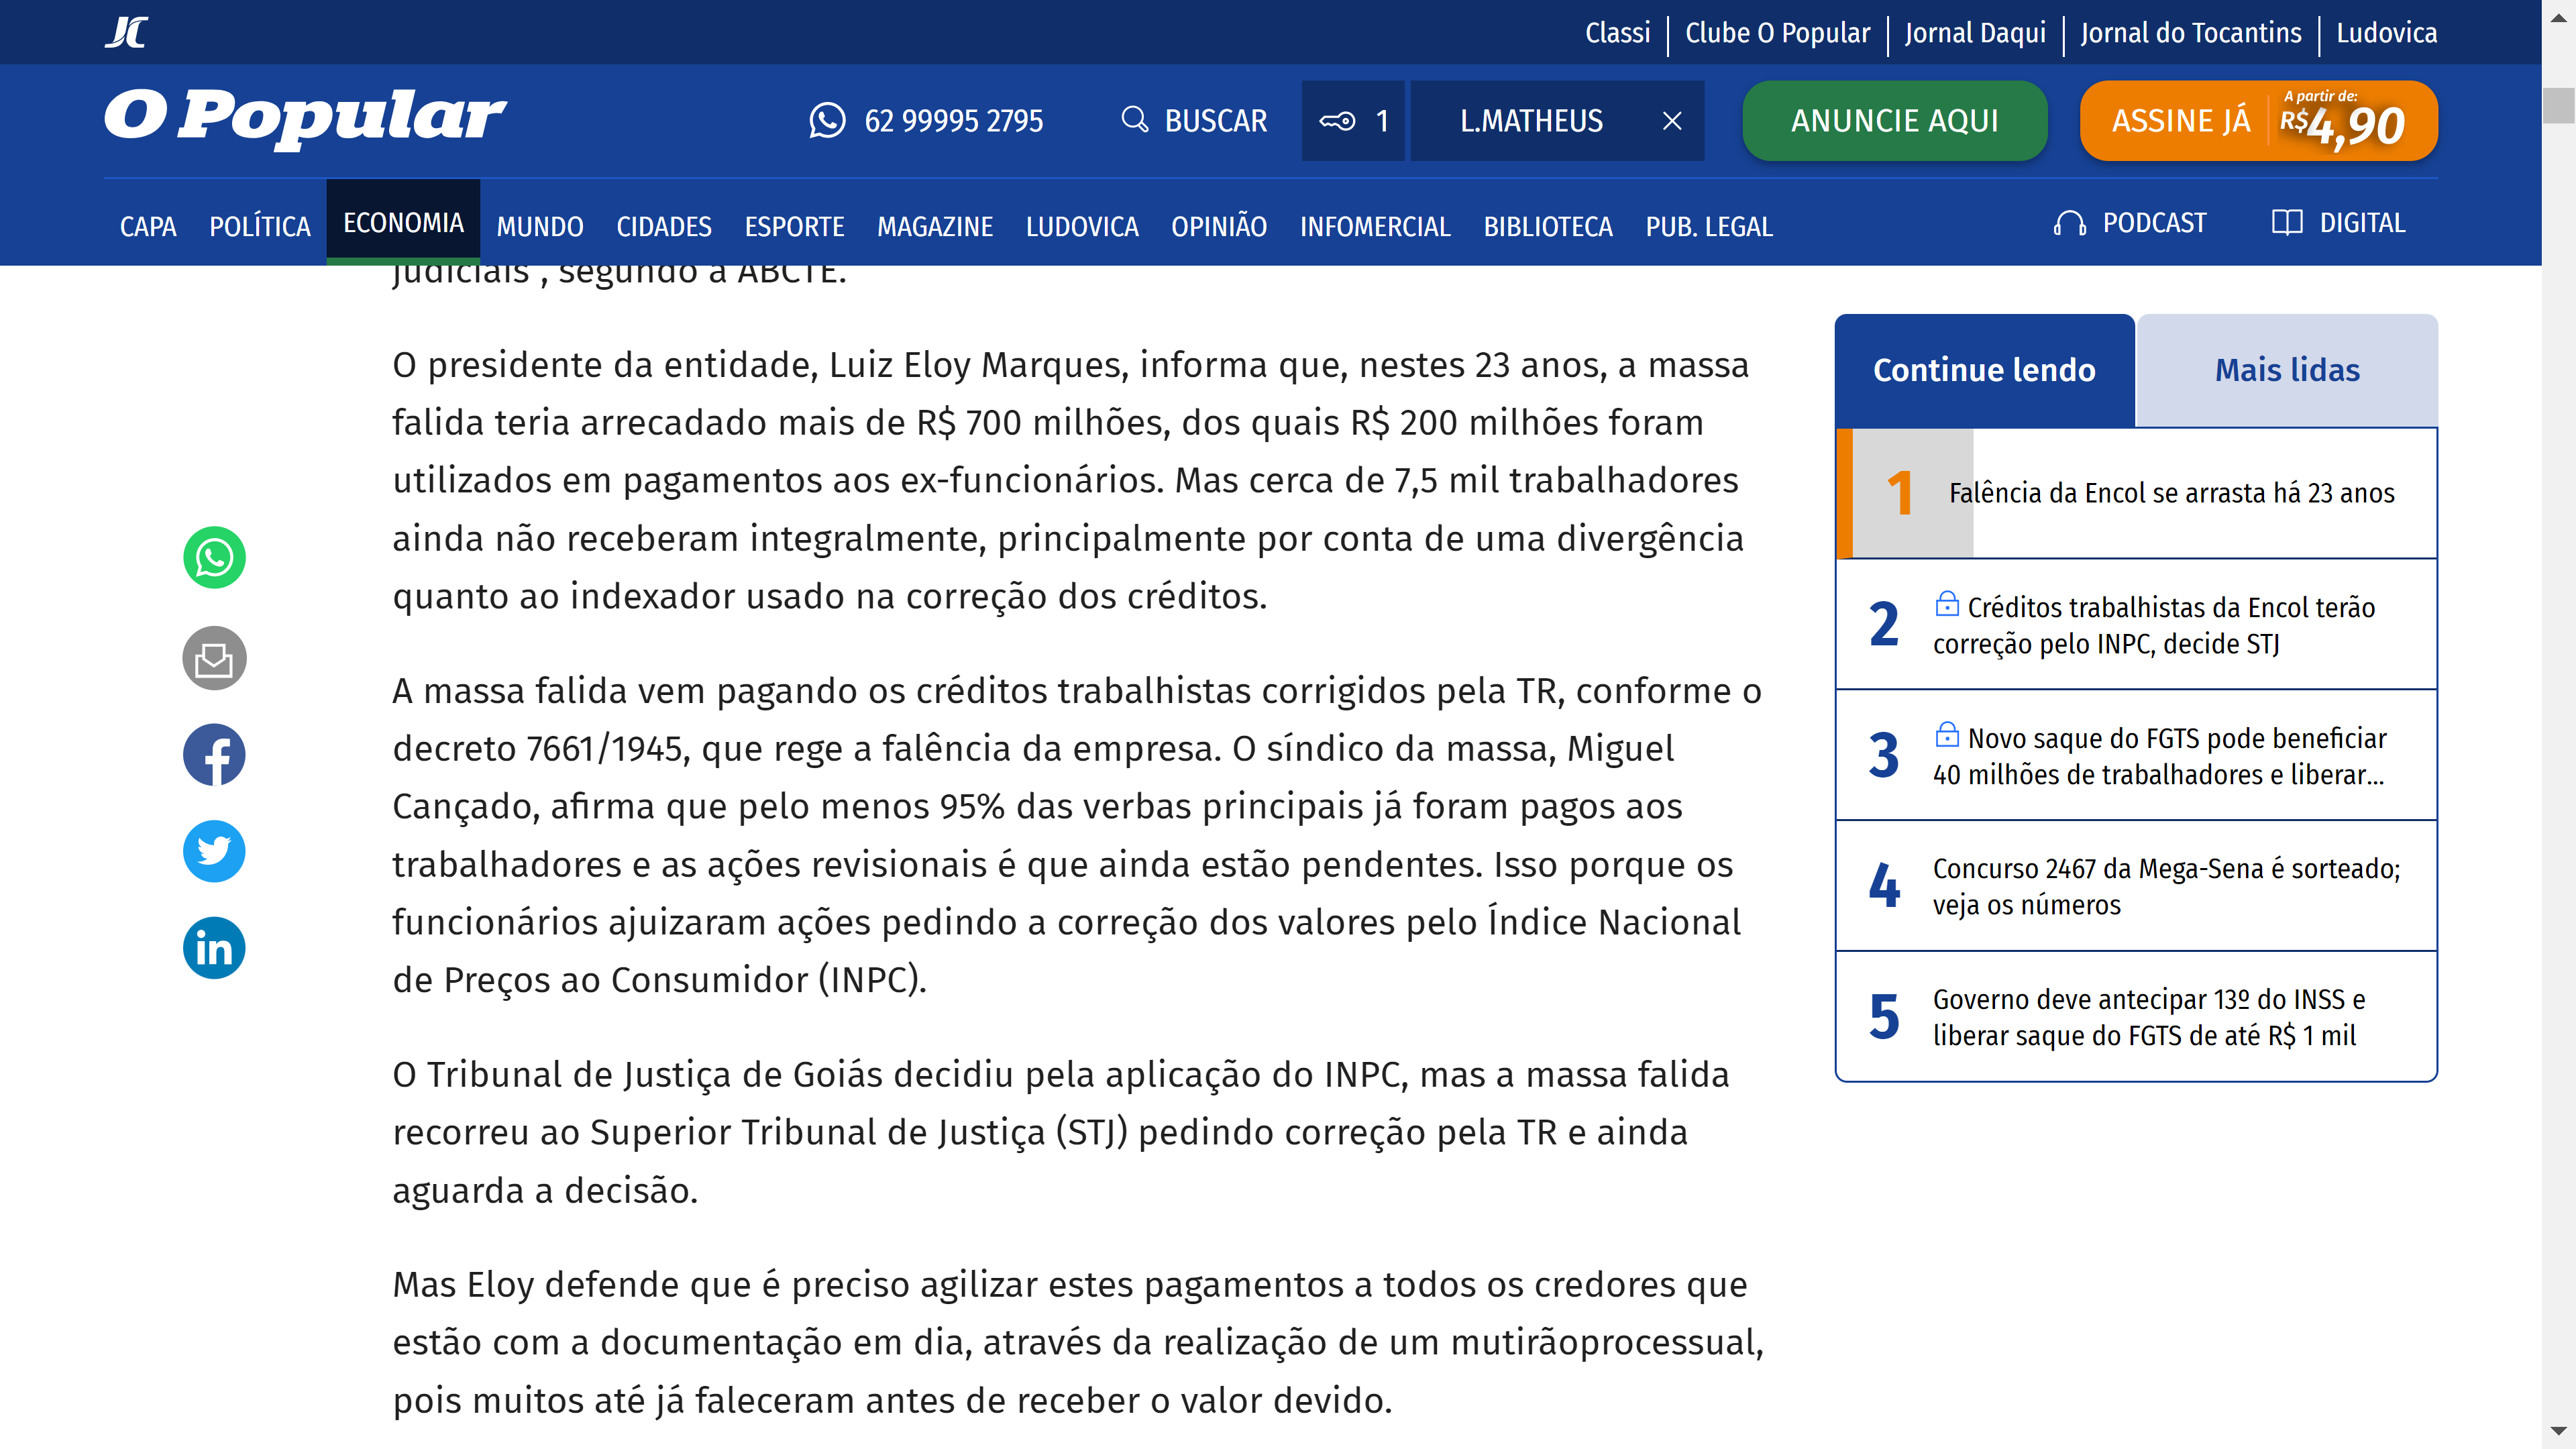Click the ASSINE JÁ subscription button
This screenshot has height=1449, width=2576.
coord(2258,121)
